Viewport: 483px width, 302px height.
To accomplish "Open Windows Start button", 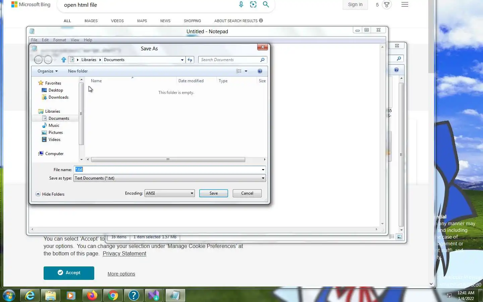I will point(9,295).
